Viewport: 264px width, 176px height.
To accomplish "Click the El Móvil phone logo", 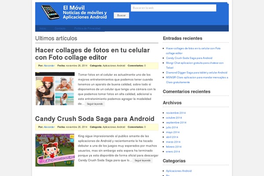I will click(51, 12).
